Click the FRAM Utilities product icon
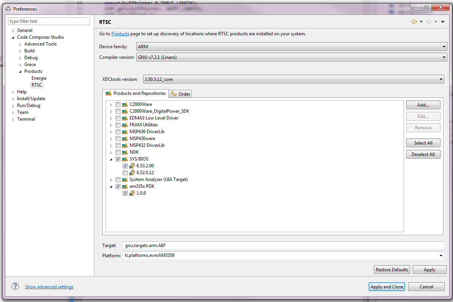Viewport: 453px width, 302px height. [x=125, y=125]
